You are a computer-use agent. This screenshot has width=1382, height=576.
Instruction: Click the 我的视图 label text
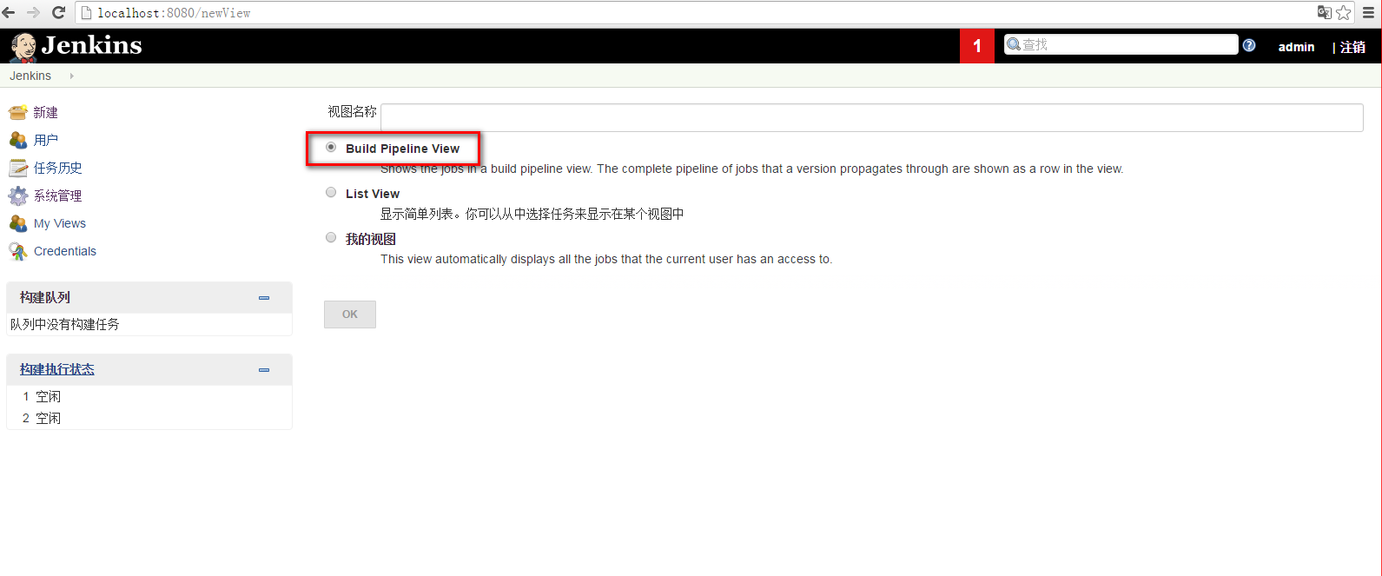pos(371,239)
